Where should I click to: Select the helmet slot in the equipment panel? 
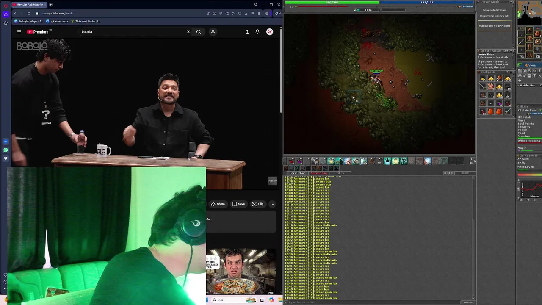point(530,30)
